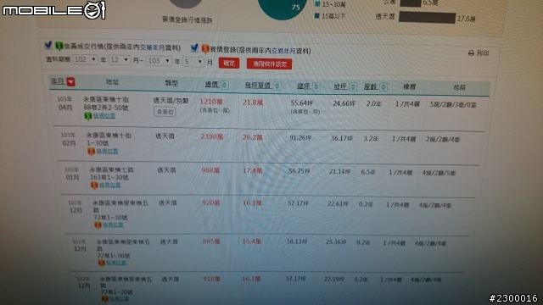The width and height of the screenshot is (543, 305).
Task: Open 進階條件設定 advanced filter settings
Action: point(270,64)
